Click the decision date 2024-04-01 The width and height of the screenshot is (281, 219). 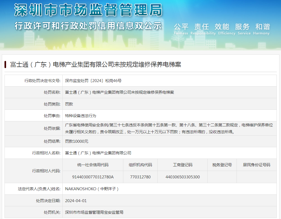pyautogui.click(x=76, y=201)
